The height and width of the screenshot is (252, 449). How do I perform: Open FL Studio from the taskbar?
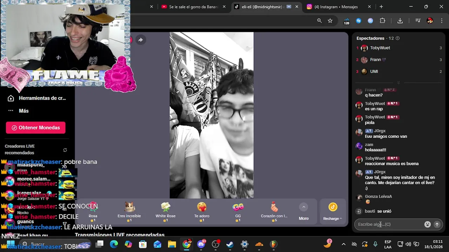(x=273, y=244)
